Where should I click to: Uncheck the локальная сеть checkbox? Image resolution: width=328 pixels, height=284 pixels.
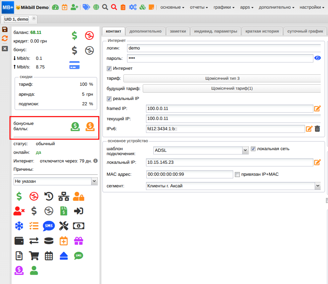tap(253, 149)
